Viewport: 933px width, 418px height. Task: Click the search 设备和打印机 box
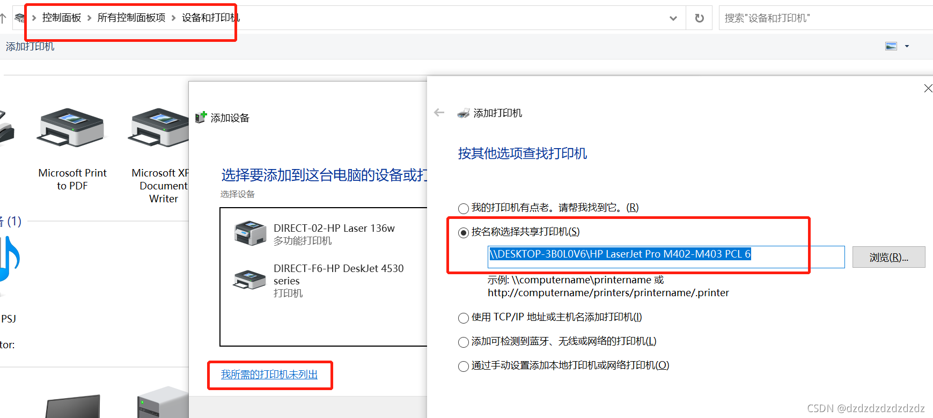(x=825, y=18)
